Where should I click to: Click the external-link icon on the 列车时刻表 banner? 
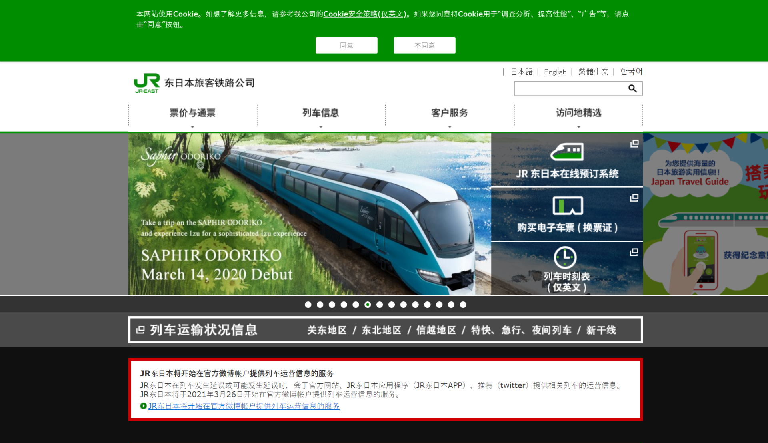(x=634, y=252)
